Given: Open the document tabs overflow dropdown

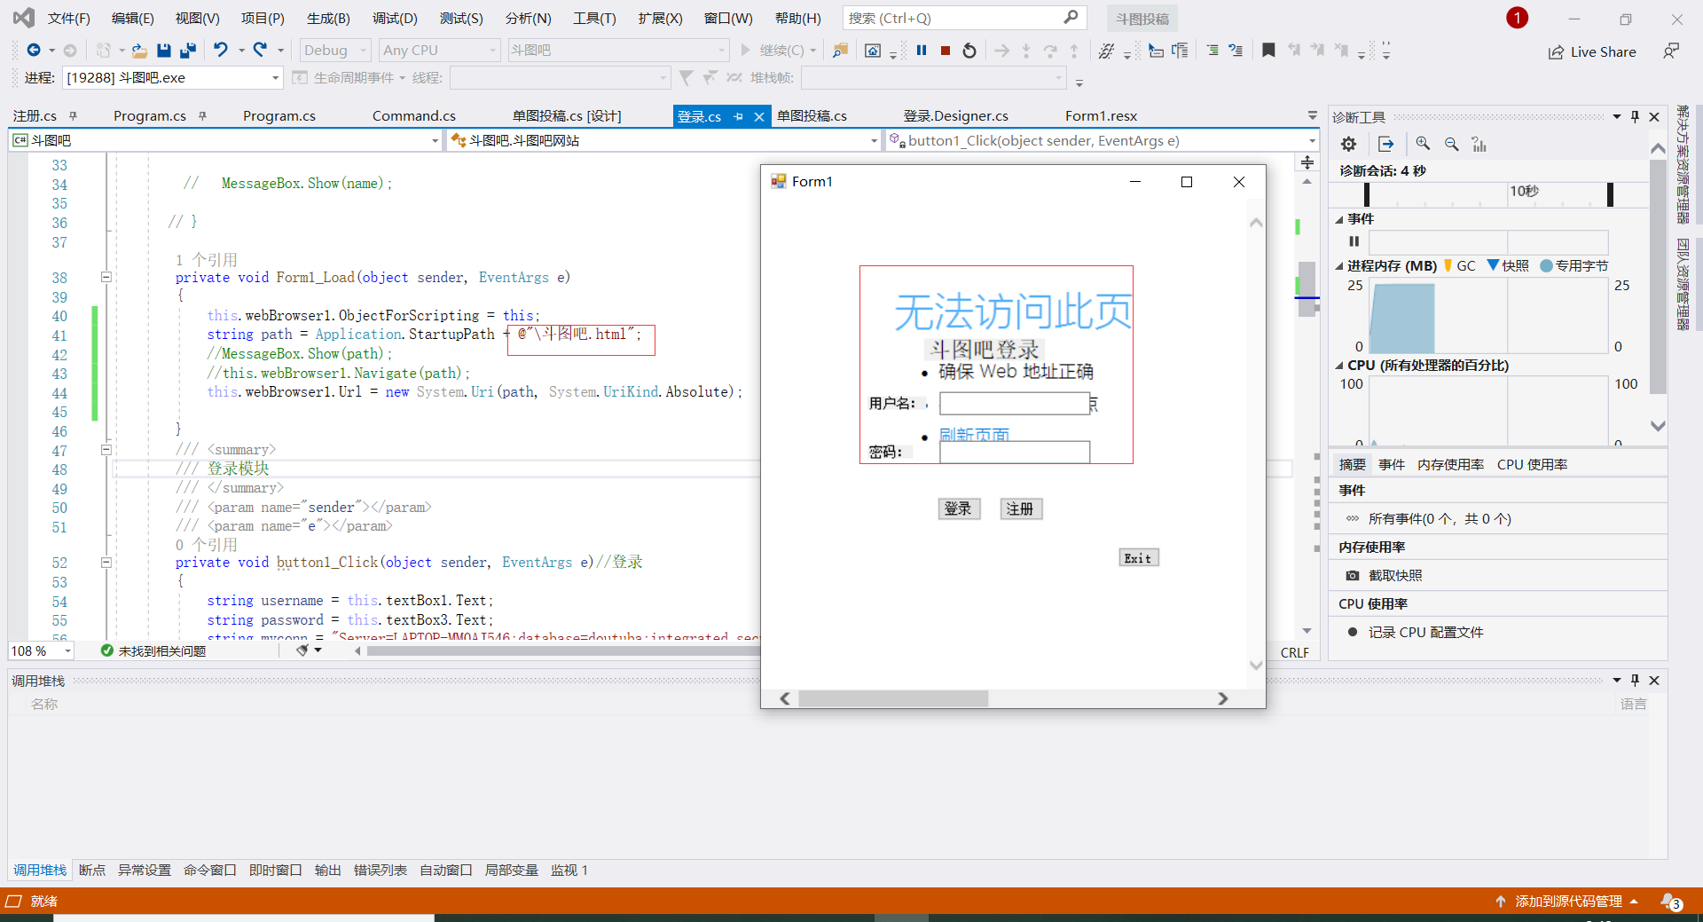Looking at the screenshot, I should tap(1312, 116).
